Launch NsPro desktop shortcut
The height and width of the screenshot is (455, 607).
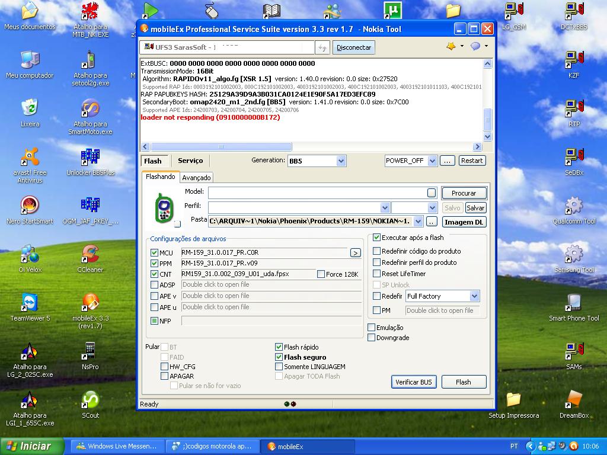(x=90, y=356)
